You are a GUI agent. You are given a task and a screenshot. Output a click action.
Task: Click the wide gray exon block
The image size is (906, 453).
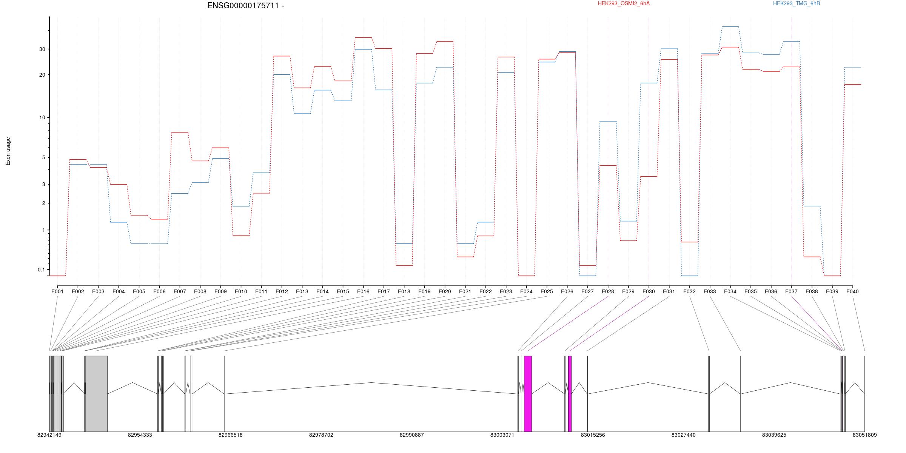pyautogui.click(x=96, y=394)
